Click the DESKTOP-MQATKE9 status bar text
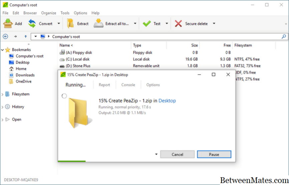289x185 pixels. pos(21,180)
